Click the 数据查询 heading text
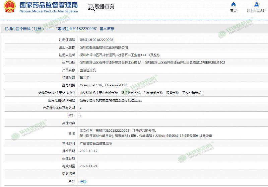The width and height of the screenshot is (268, 187). 105,7
